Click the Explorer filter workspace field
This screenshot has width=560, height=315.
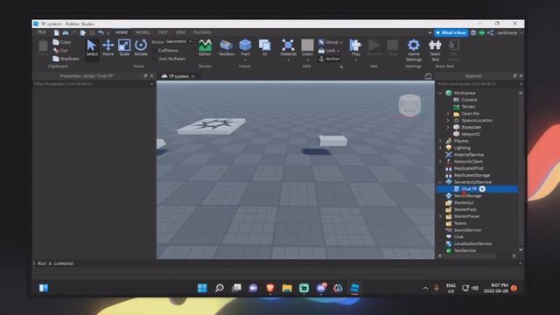pyautogui.click(x=479, y=84)
